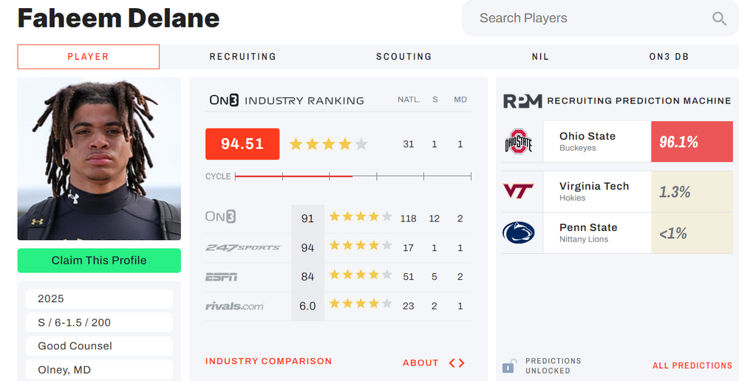Click the On3 logo in rankings list
The image size is (739, 381).
(222, 218)
